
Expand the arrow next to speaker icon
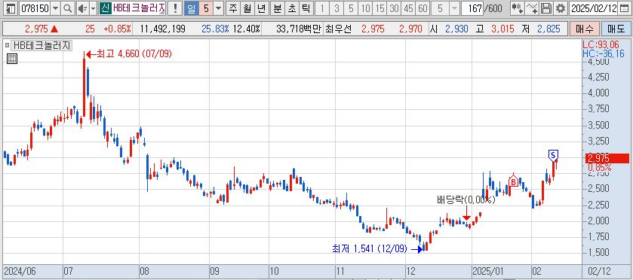(x=93, y=8)
